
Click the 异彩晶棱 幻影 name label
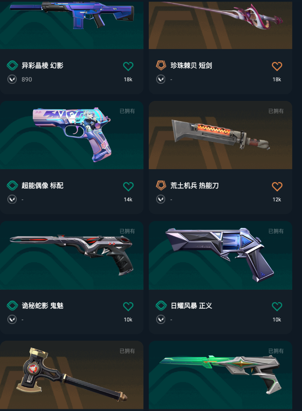[43, 65]
